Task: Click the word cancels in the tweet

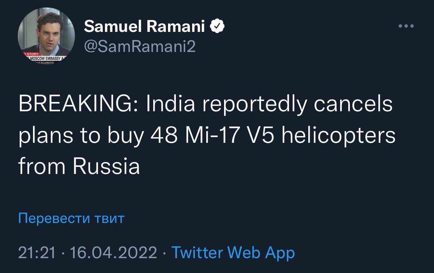Action: (x=353, y=104)
